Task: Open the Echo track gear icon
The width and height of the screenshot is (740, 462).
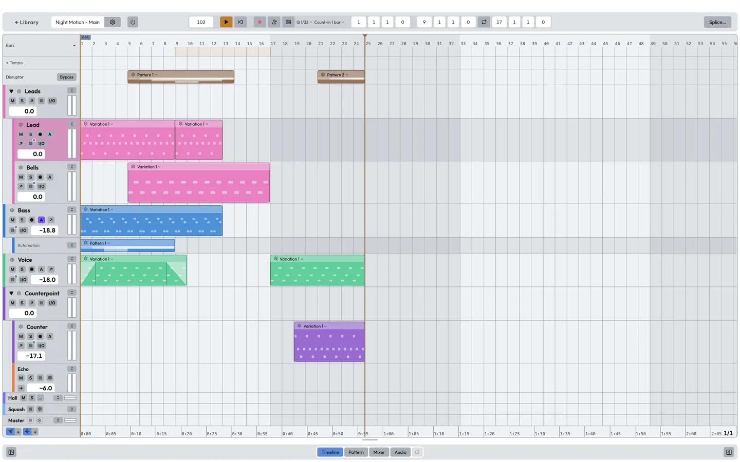Action: (x=50, y=378)
